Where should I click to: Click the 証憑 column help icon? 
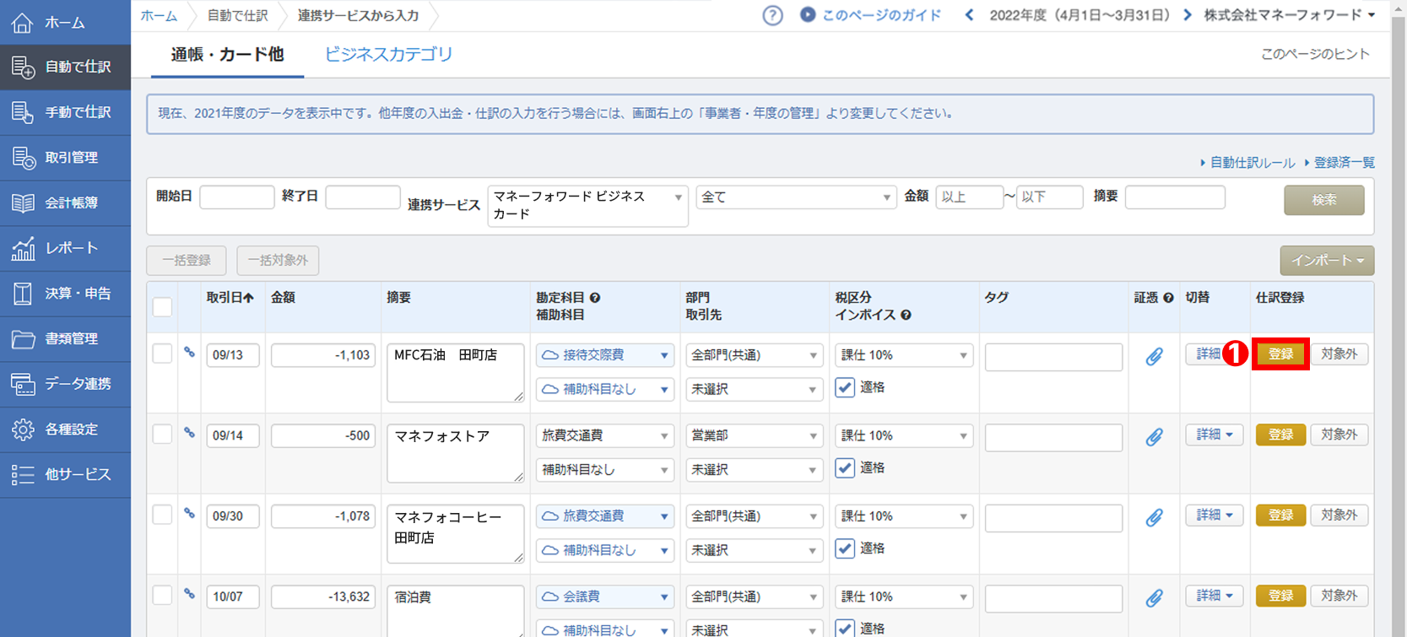[1168, 298]
